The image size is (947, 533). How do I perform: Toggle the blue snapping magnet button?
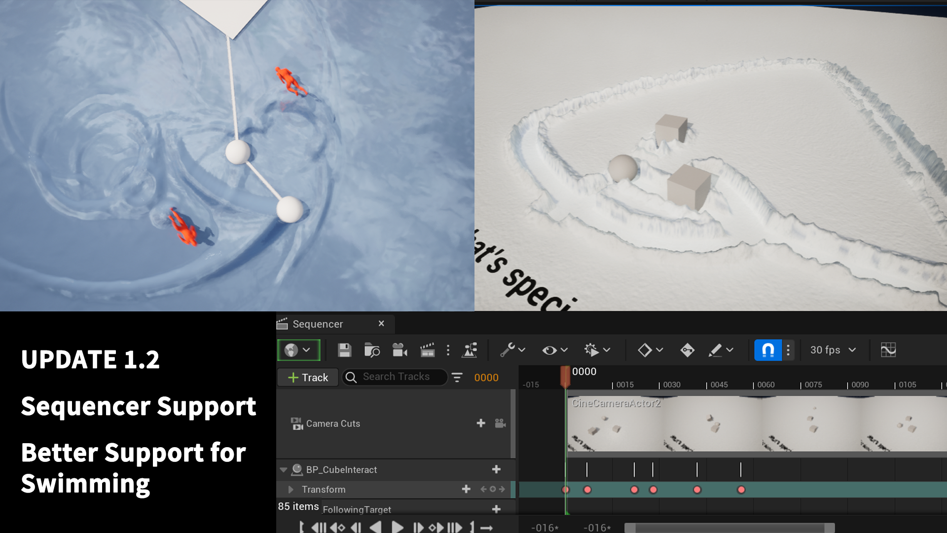pyautogui.click(x=767, y=350)
